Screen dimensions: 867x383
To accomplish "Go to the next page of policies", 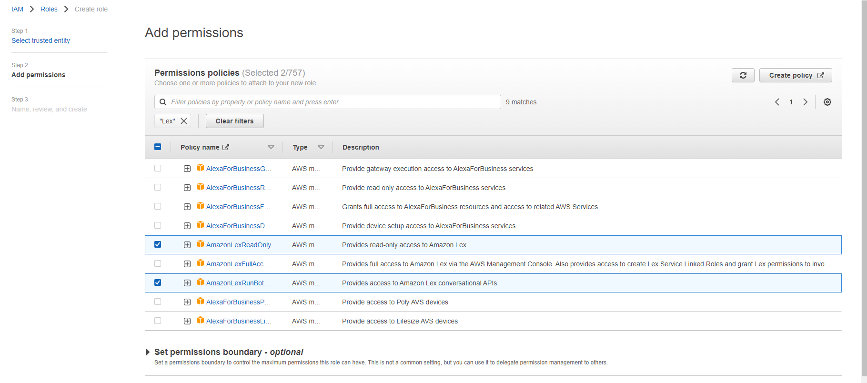I will coord(805,102).
